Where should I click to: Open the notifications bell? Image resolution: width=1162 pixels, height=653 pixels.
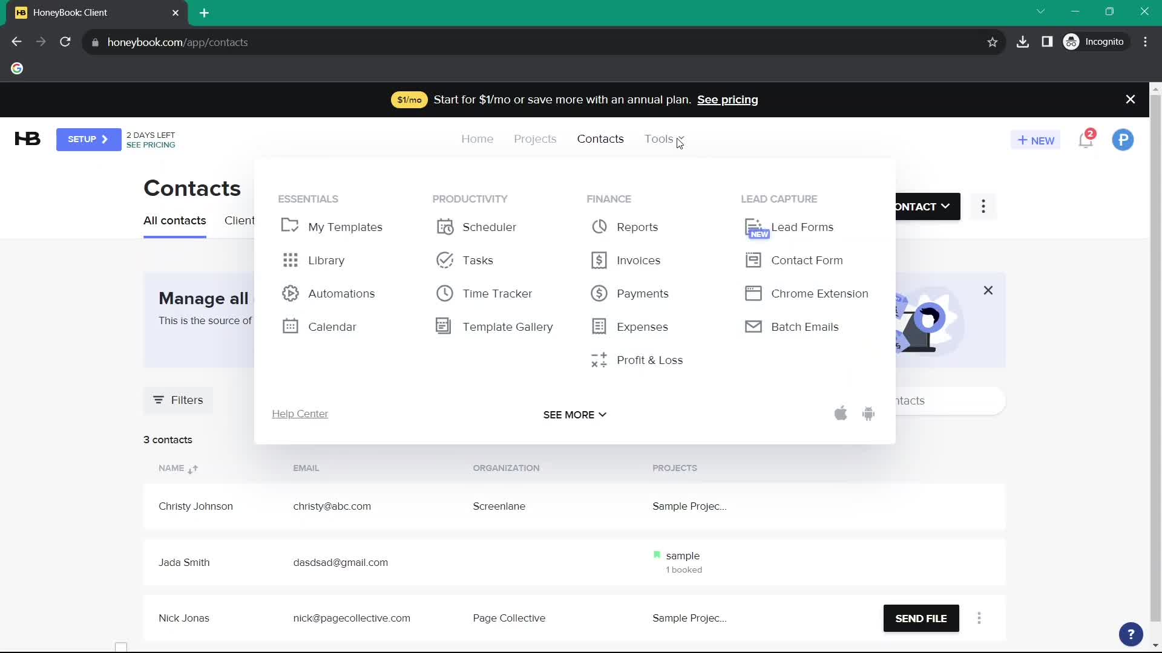pyautogui.click(x=1086, y=140)
